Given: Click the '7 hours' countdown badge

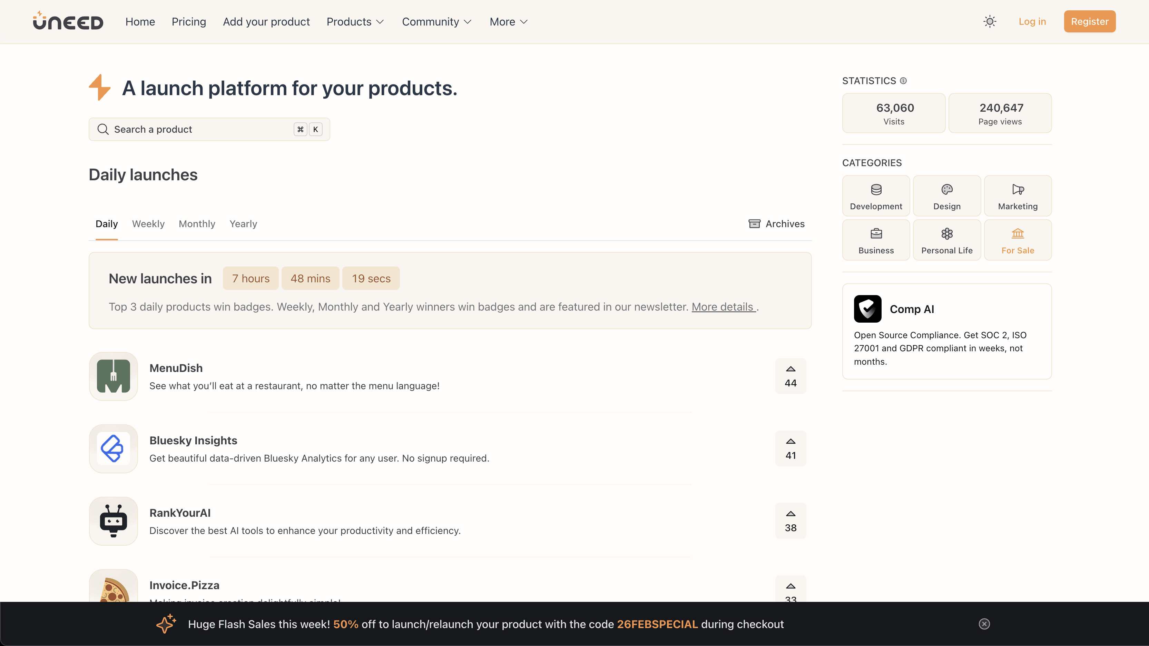Looking at the screenshot, I should (251, 279).
